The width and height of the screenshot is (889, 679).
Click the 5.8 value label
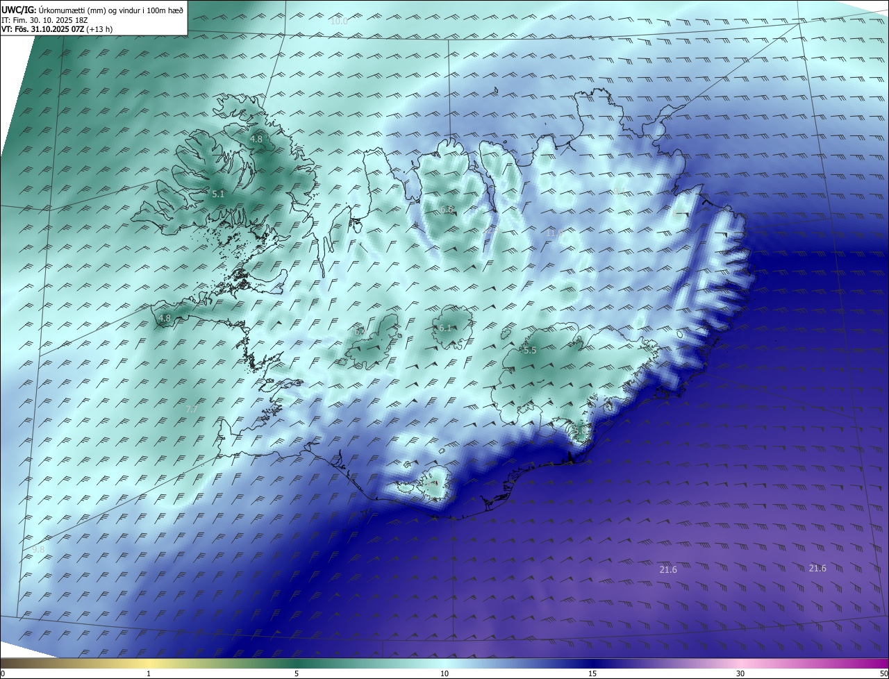(x=580, y=431)
